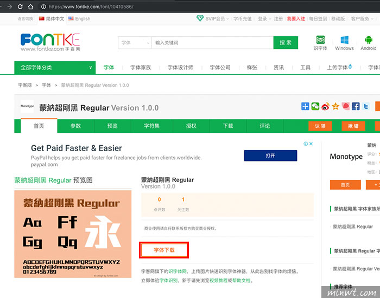View site info icon in address bar
This screenshot has height=298, width=380.
click(x=43, y=7)
